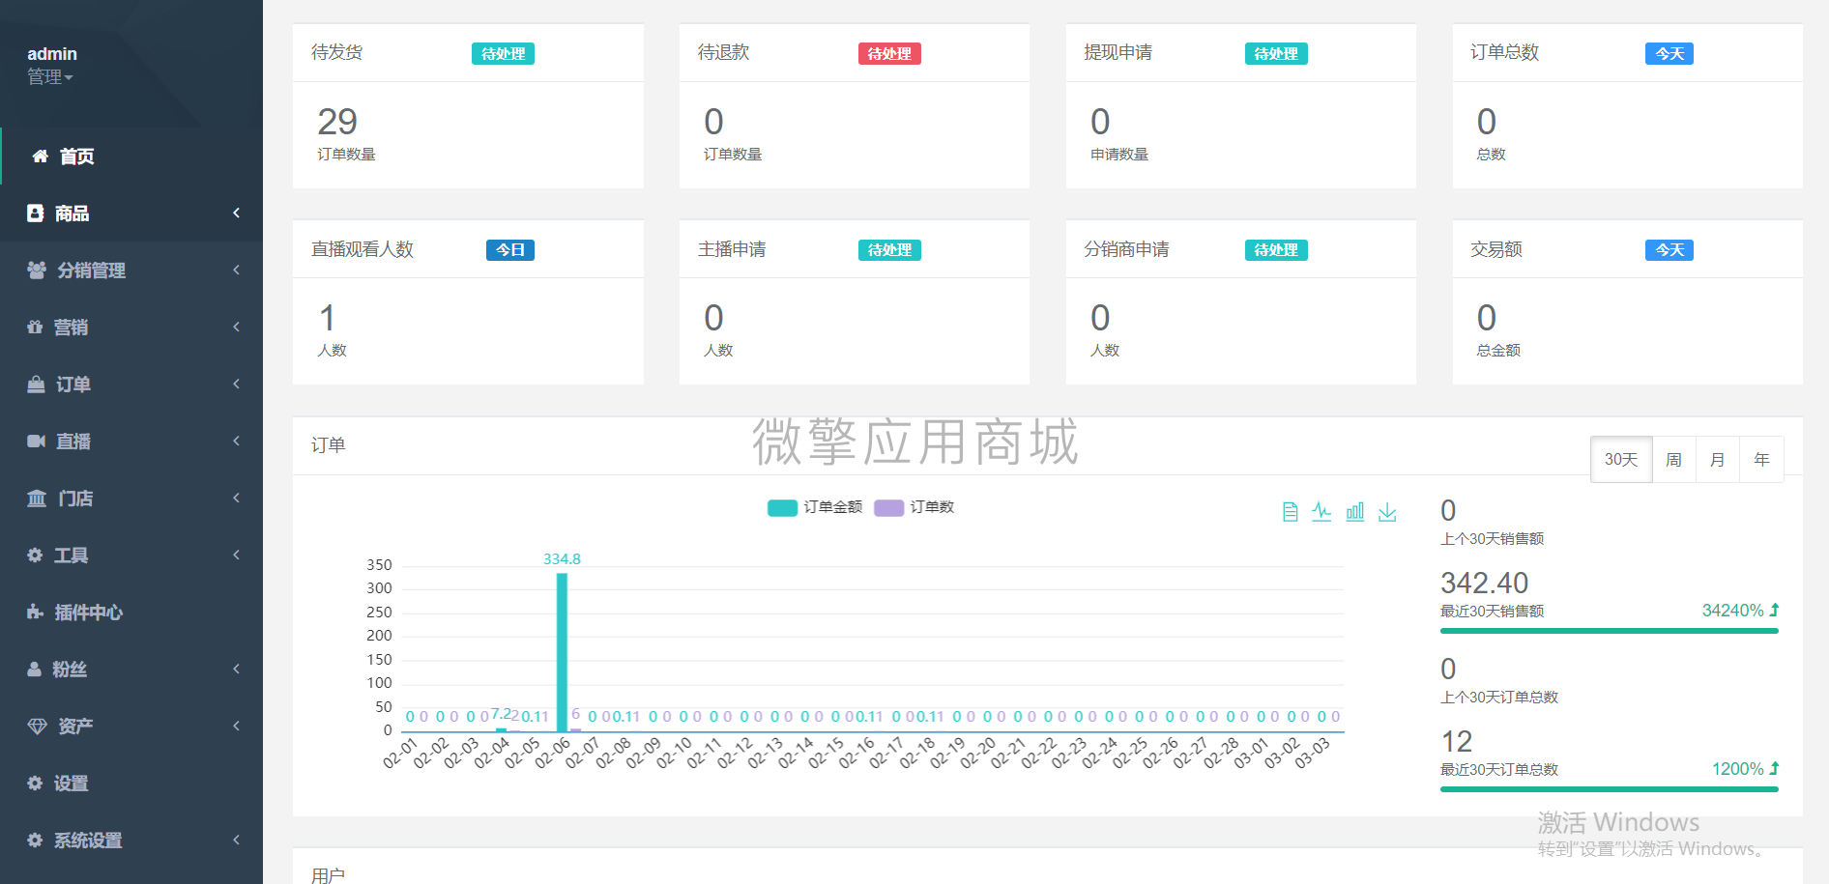Click the 最近30天订单总数 label

click(1499, 770)
